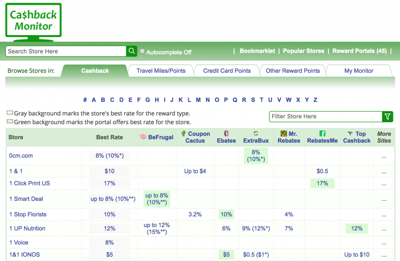The image size is (400, 261).
Task: Expand more sites for 0cm.com row
Action: coord(384,156)
